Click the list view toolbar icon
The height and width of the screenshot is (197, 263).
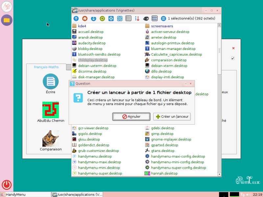click(128, 18)
